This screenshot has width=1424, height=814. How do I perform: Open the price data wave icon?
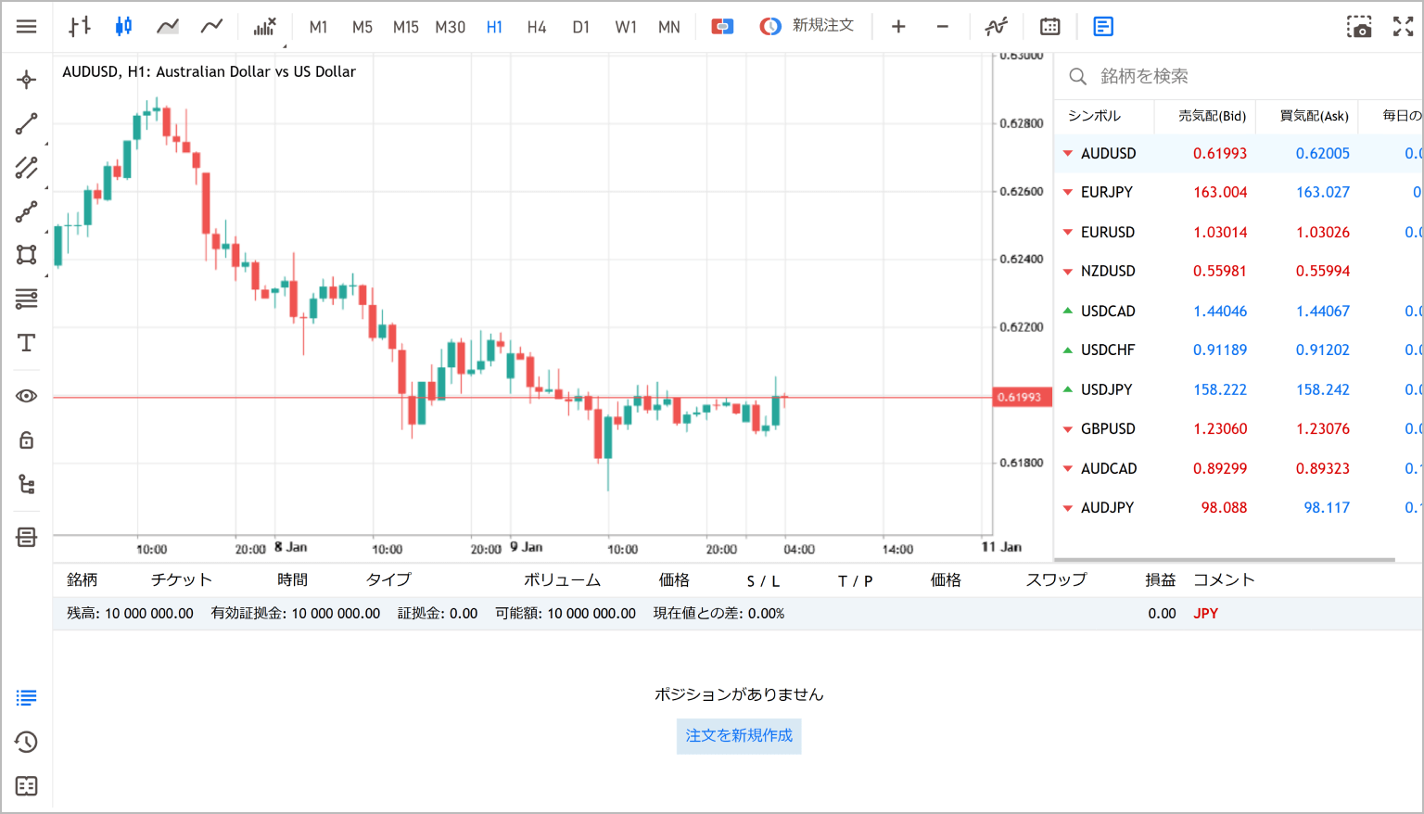(996, 27)
